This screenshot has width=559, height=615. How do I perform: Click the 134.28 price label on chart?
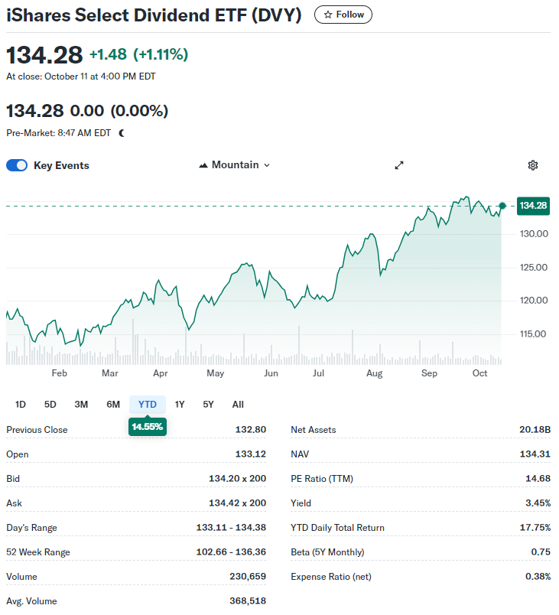coord(533,206)
